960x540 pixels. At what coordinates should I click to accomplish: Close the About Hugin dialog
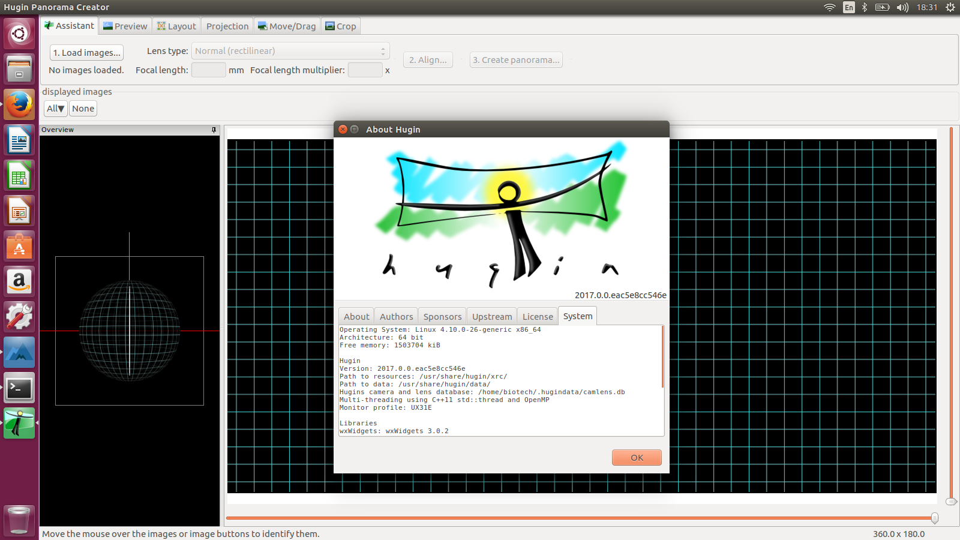(343, 129)
